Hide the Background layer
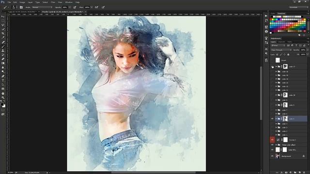 click(272, 156)
